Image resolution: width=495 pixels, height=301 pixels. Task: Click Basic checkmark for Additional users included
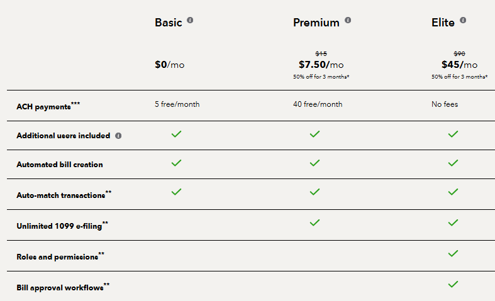177,134
